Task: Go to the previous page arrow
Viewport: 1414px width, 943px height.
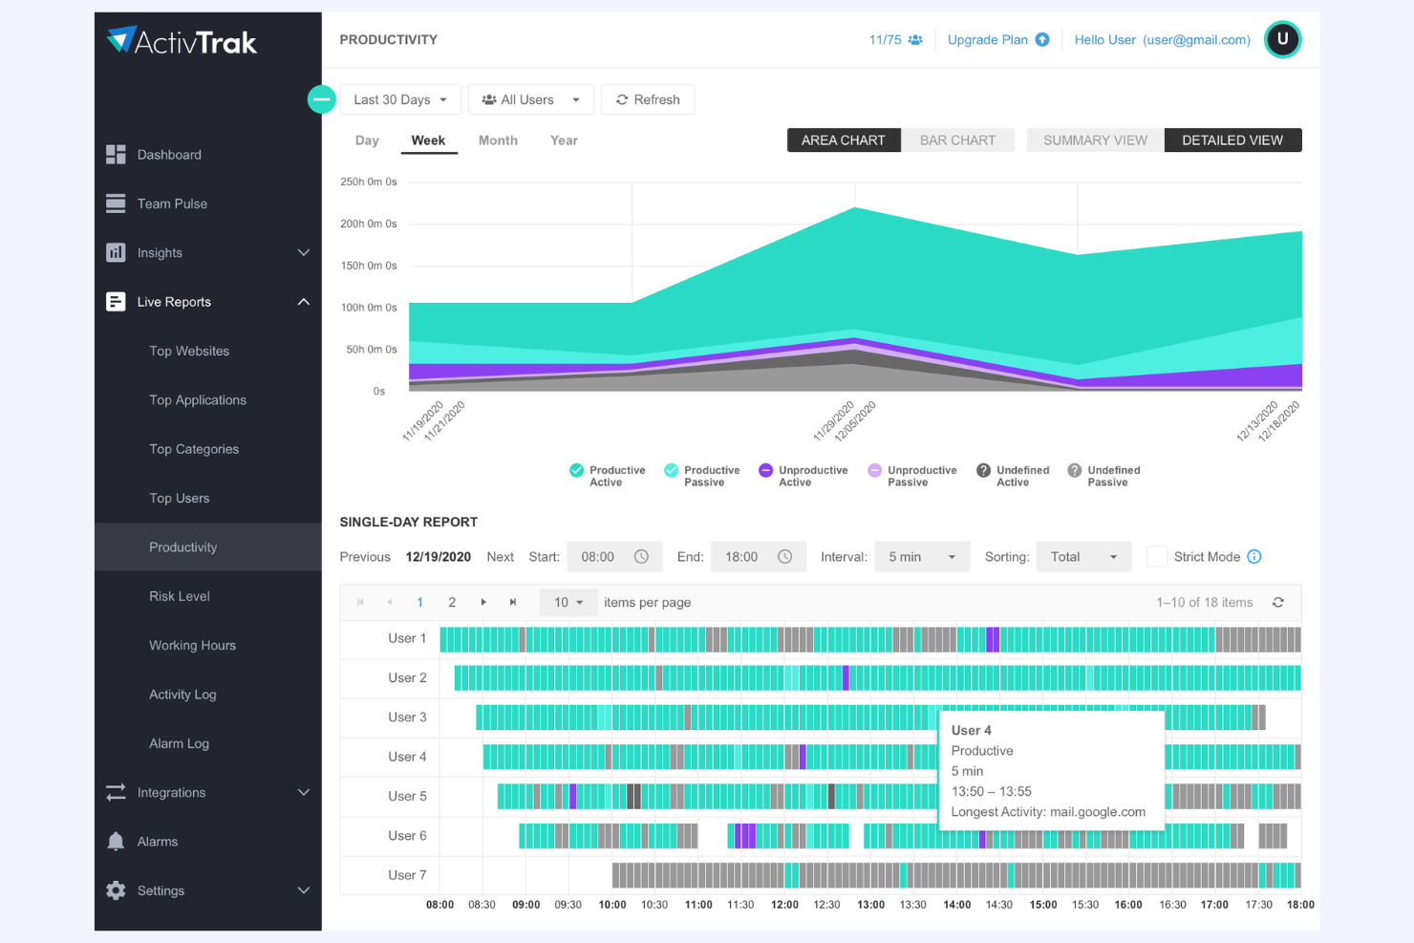Action: click(x=390, y=602)
